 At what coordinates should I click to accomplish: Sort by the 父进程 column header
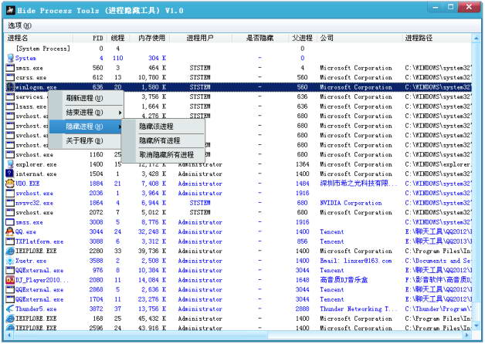click(302, 38)
